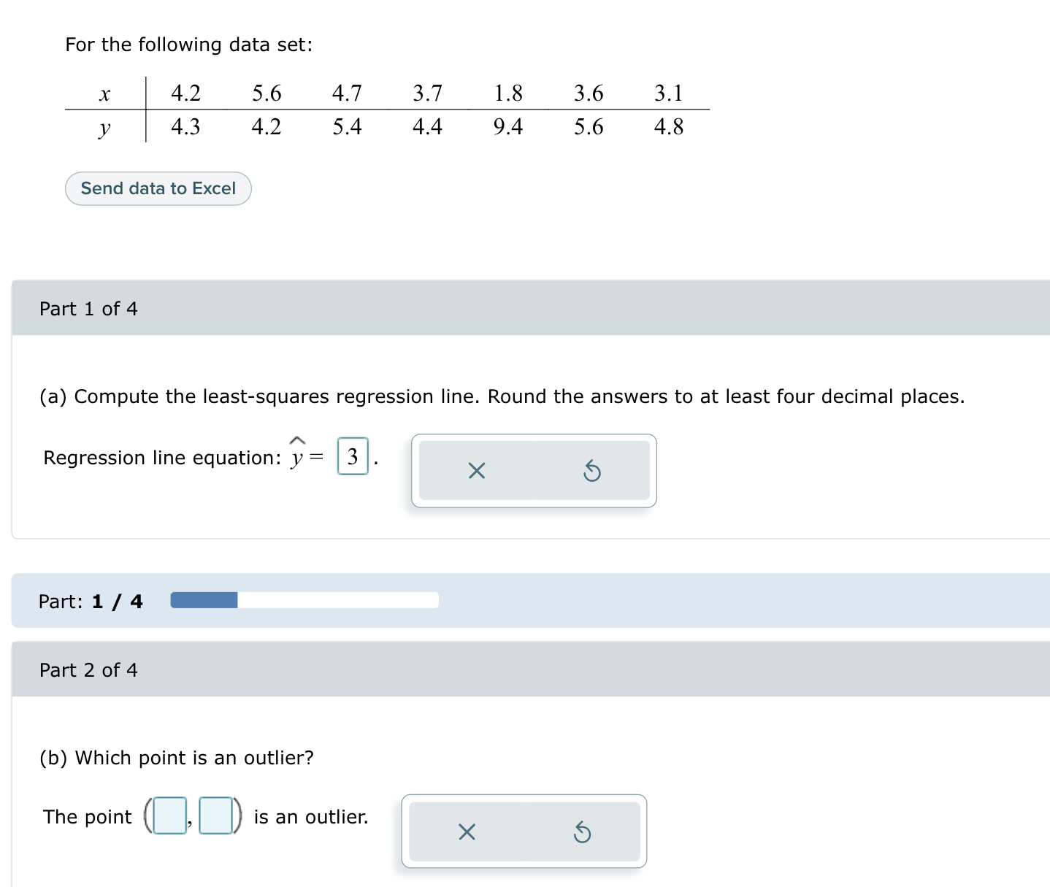Click the second coordinate box for the outlier point
Screen dimensions: 1050x887
click(x=214, y=816)
